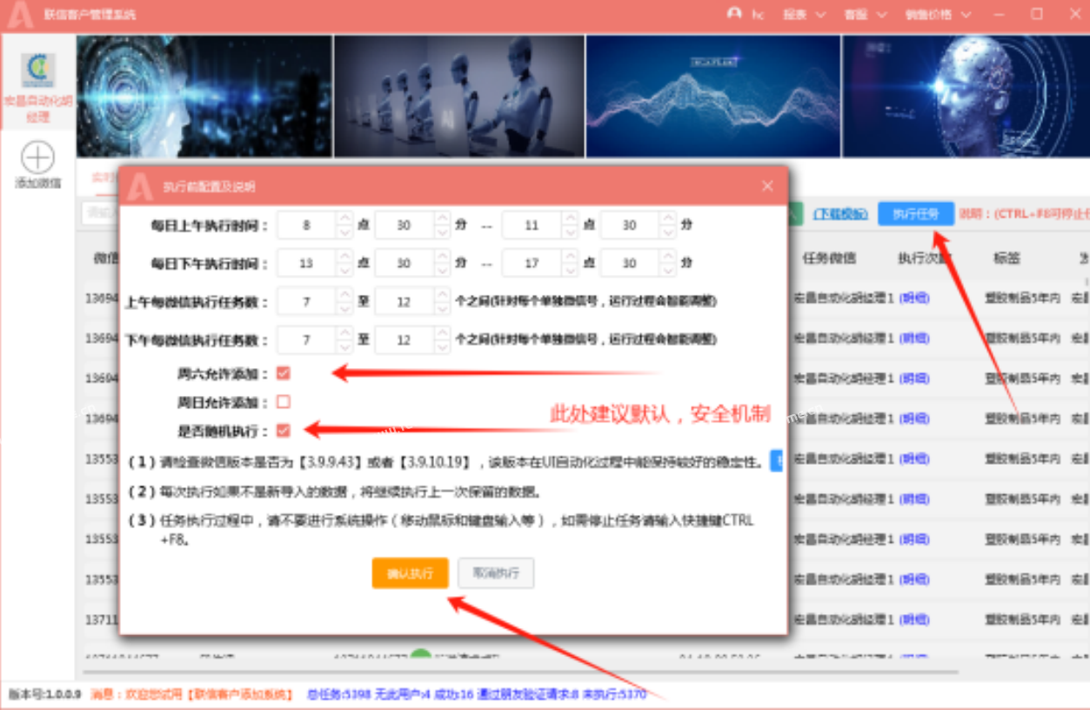This screenshot has width=1090, height=710.
Task: Open the 下载模板 link
Action: 840,214
